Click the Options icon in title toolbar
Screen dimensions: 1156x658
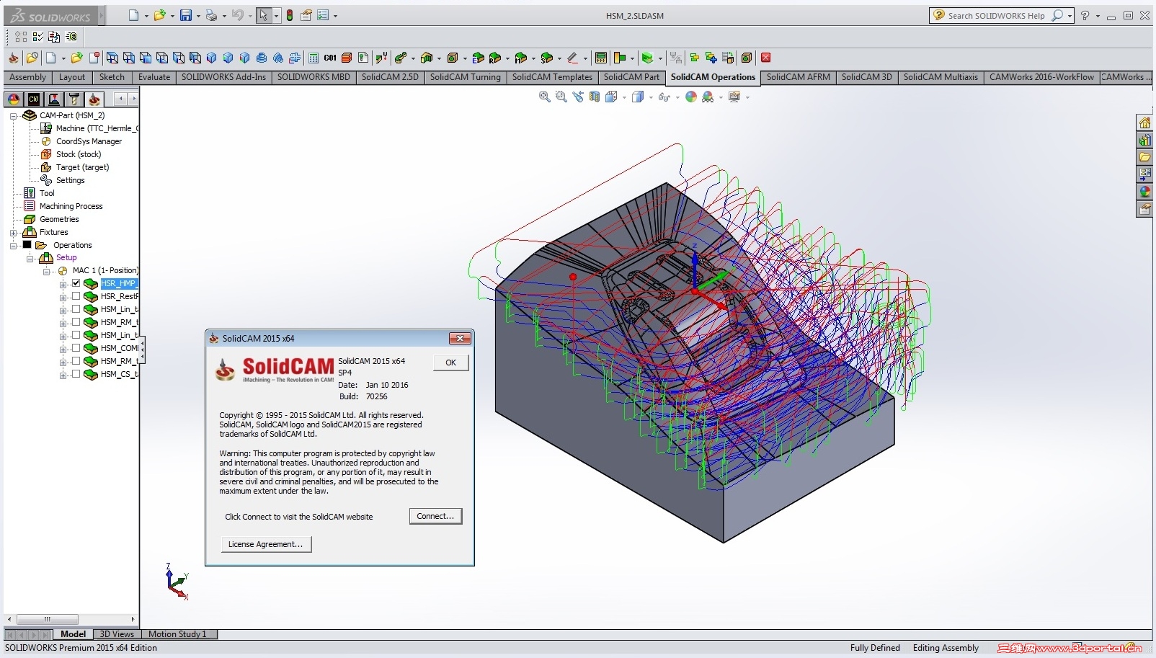click(x=323, y=15)
